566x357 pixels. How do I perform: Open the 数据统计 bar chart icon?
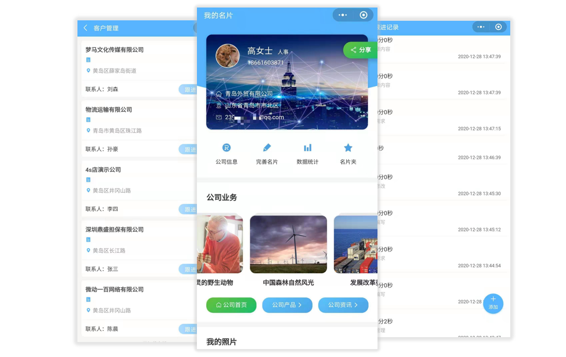(308, 148)
